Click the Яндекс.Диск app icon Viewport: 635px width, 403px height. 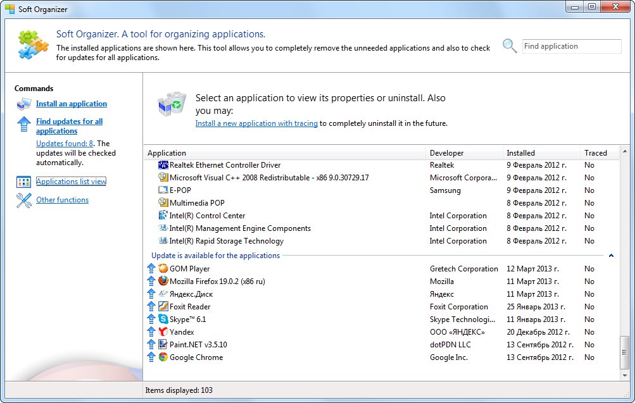coord(163,294)
